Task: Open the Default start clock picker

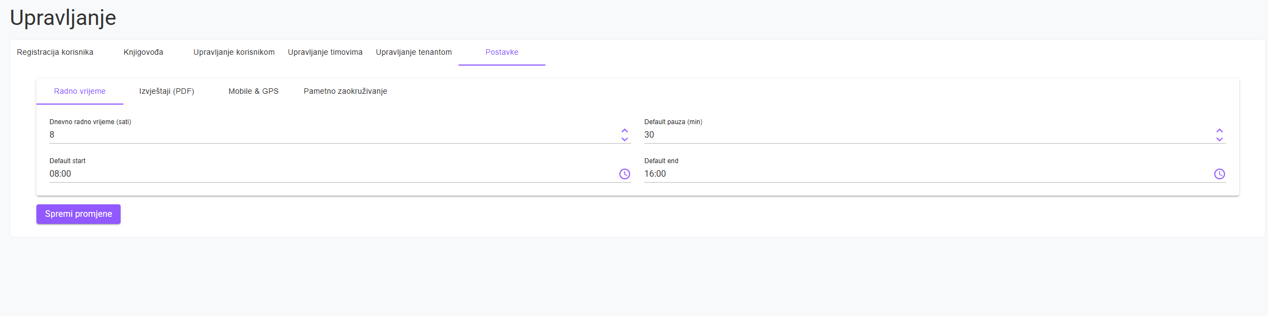Action: click(x=624, y=174)
